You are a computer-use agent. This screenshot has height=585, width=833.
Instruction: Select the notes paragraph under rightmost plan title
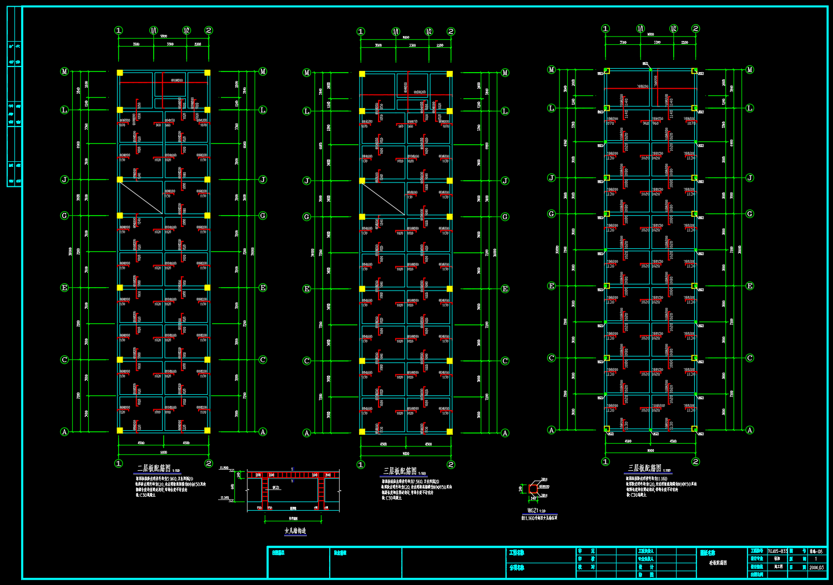pyautogui.click(x=660, y=486)
